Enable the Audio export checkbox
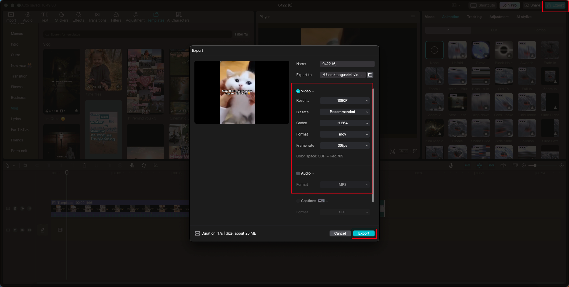569x287 pixels. pos(298,173)
